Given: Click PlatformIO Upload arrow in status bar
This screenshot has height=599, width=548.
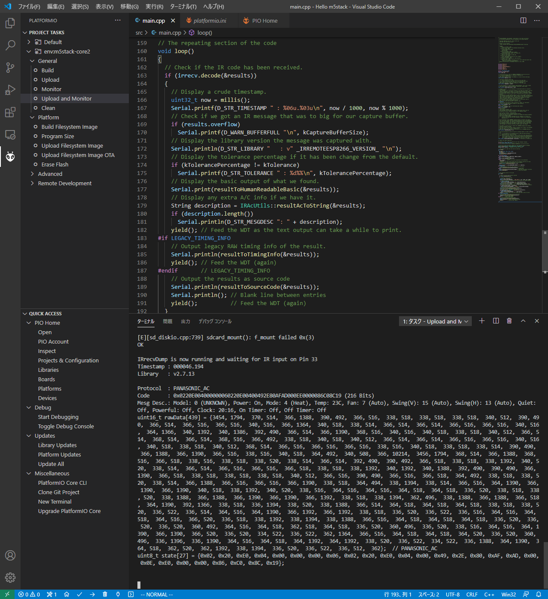Looking at the screenshot, I should (x=92, y=594).
